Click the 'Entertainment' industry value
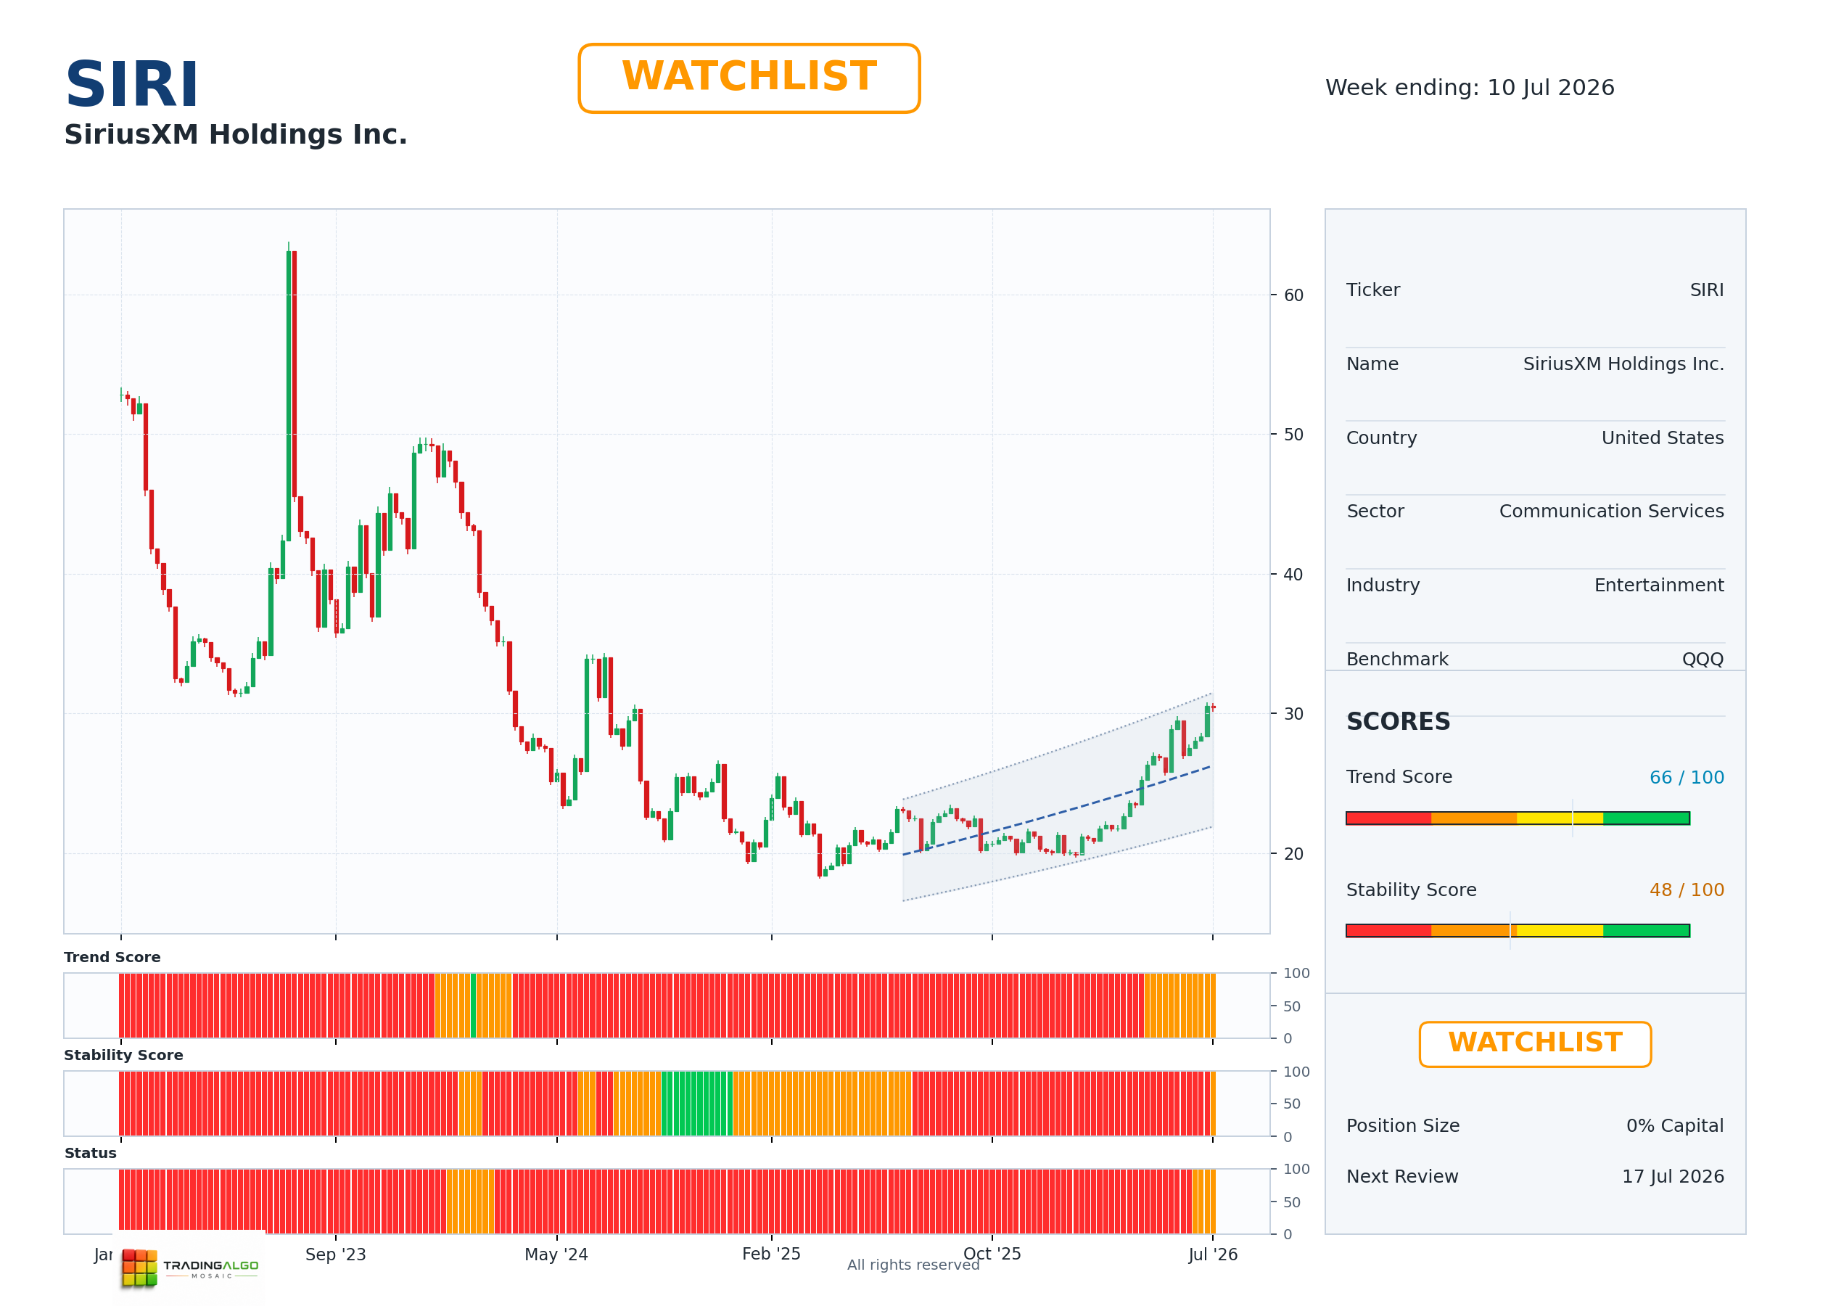This screenshot has width=1828, height=1306. coord(1659,585)
